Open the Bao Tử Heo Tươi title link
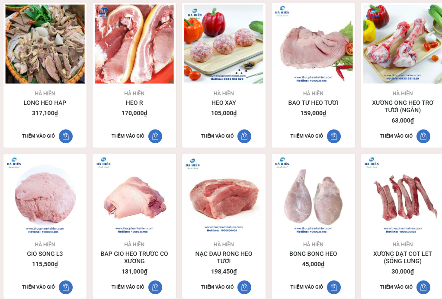The height and width of the screenshot is (299, 442). coord(313,103)
